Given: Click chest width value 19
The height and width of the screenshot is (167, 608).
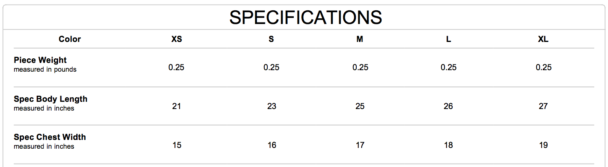Looking at the screenshot, I should pyautogui.click(x=543, y=145).
